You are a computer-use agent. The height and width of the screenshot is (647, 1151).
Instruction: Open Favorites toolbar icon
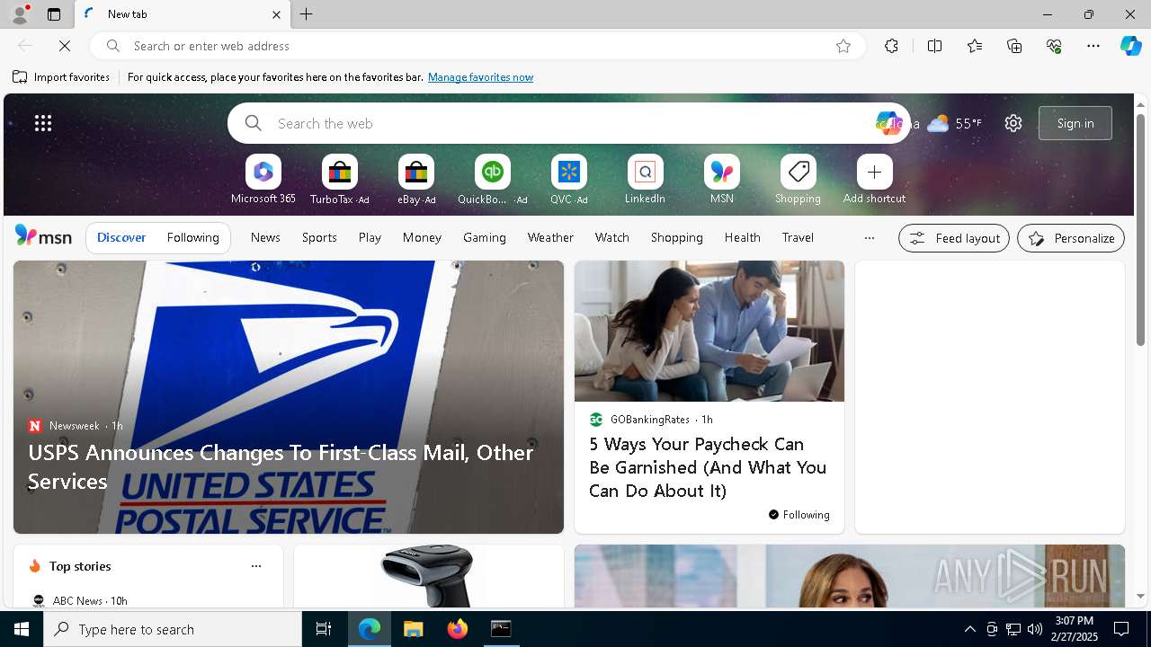tap(975, 46)
